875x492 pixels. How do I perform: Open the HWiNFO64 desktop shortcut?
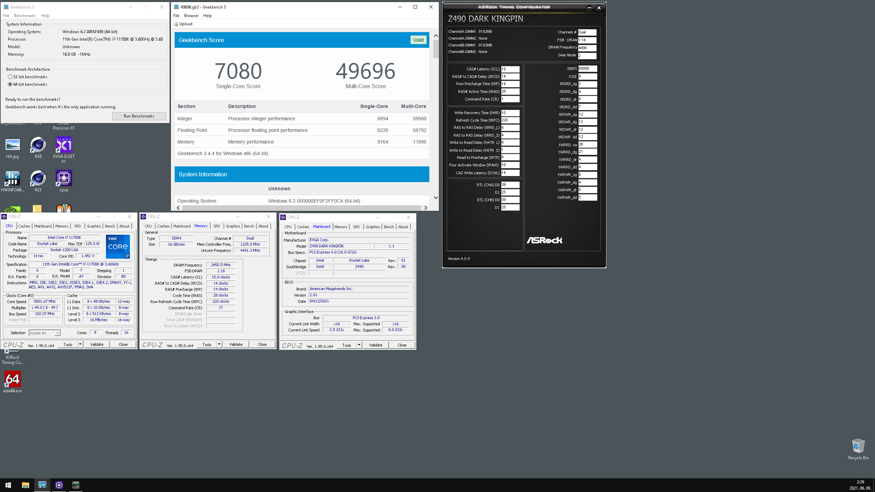coord(13,181)
